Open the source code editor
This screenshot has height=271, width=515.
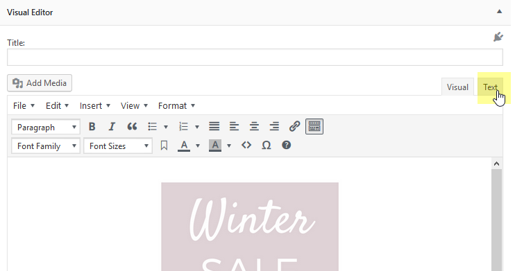246,145
